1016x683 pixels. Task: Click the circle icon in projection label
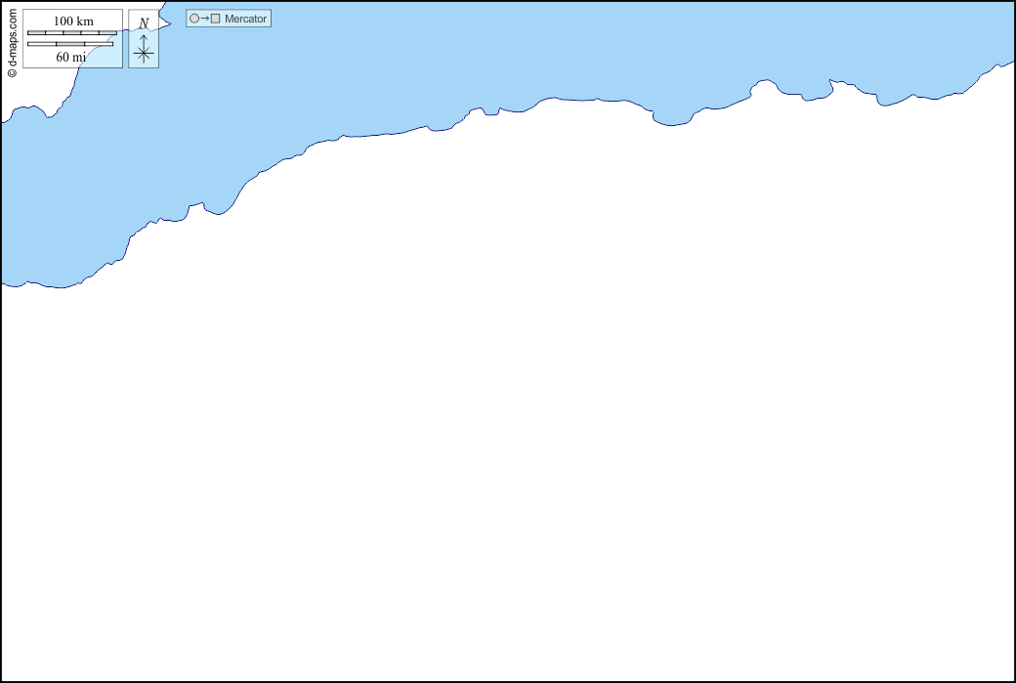point(194,19)
